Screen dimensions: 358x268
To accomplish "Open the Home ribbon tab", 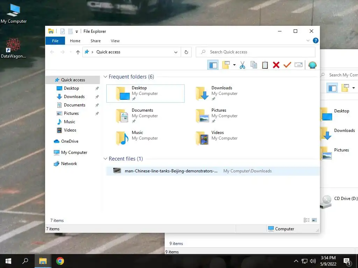I will (x=75, y=41).
